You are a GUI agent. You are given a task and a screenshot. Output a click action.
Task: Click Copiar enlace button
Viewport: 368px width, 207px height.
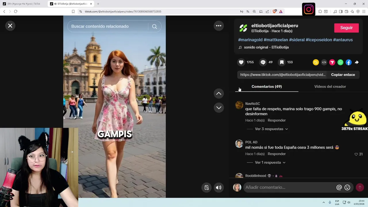pos(343,75)
